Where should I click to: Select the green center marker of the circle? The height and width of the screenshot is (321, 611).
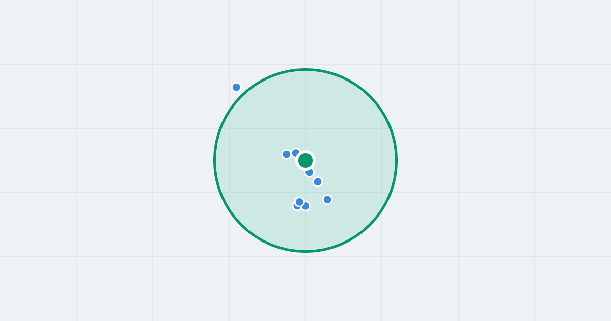tap(305, 160)
